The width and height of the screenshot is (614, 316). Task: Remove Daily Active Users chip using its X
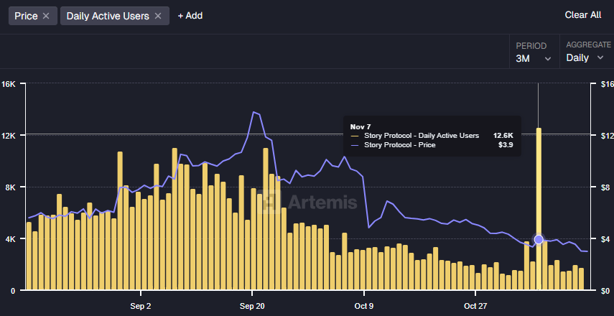[158, 16]
